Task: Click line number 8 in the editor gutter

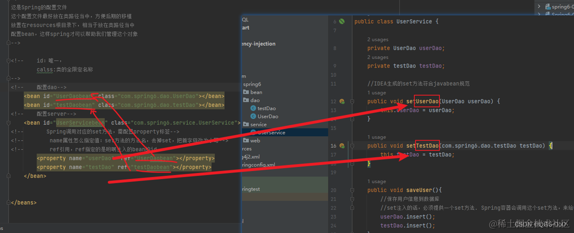Action: pyautogui.click(x=334, y=48)
